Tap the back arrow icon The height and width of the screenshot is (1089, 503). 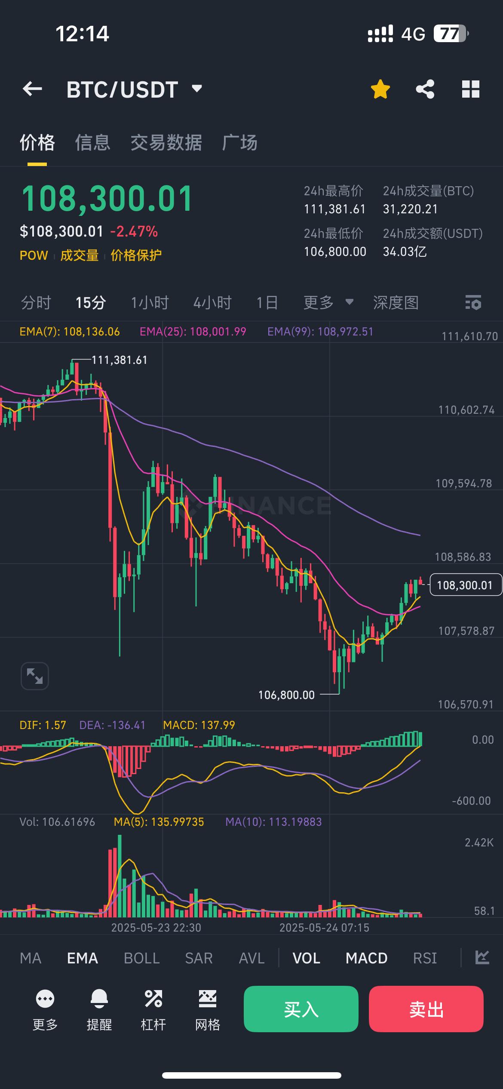coord(32,89)
